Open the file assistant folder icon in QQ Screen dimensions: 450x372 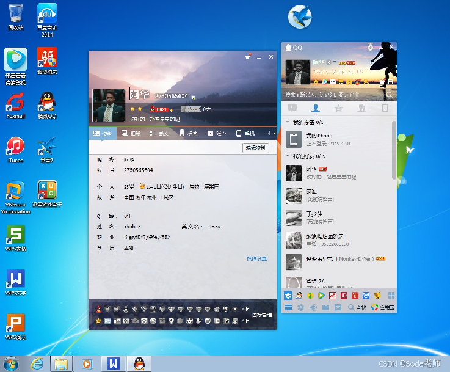click(x=325, y=307)
